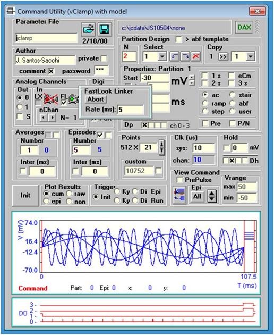Screen dimensions: 274x335
Task: Click the Abort button in FastLook Linker
Action: click(x=96, y=99)
